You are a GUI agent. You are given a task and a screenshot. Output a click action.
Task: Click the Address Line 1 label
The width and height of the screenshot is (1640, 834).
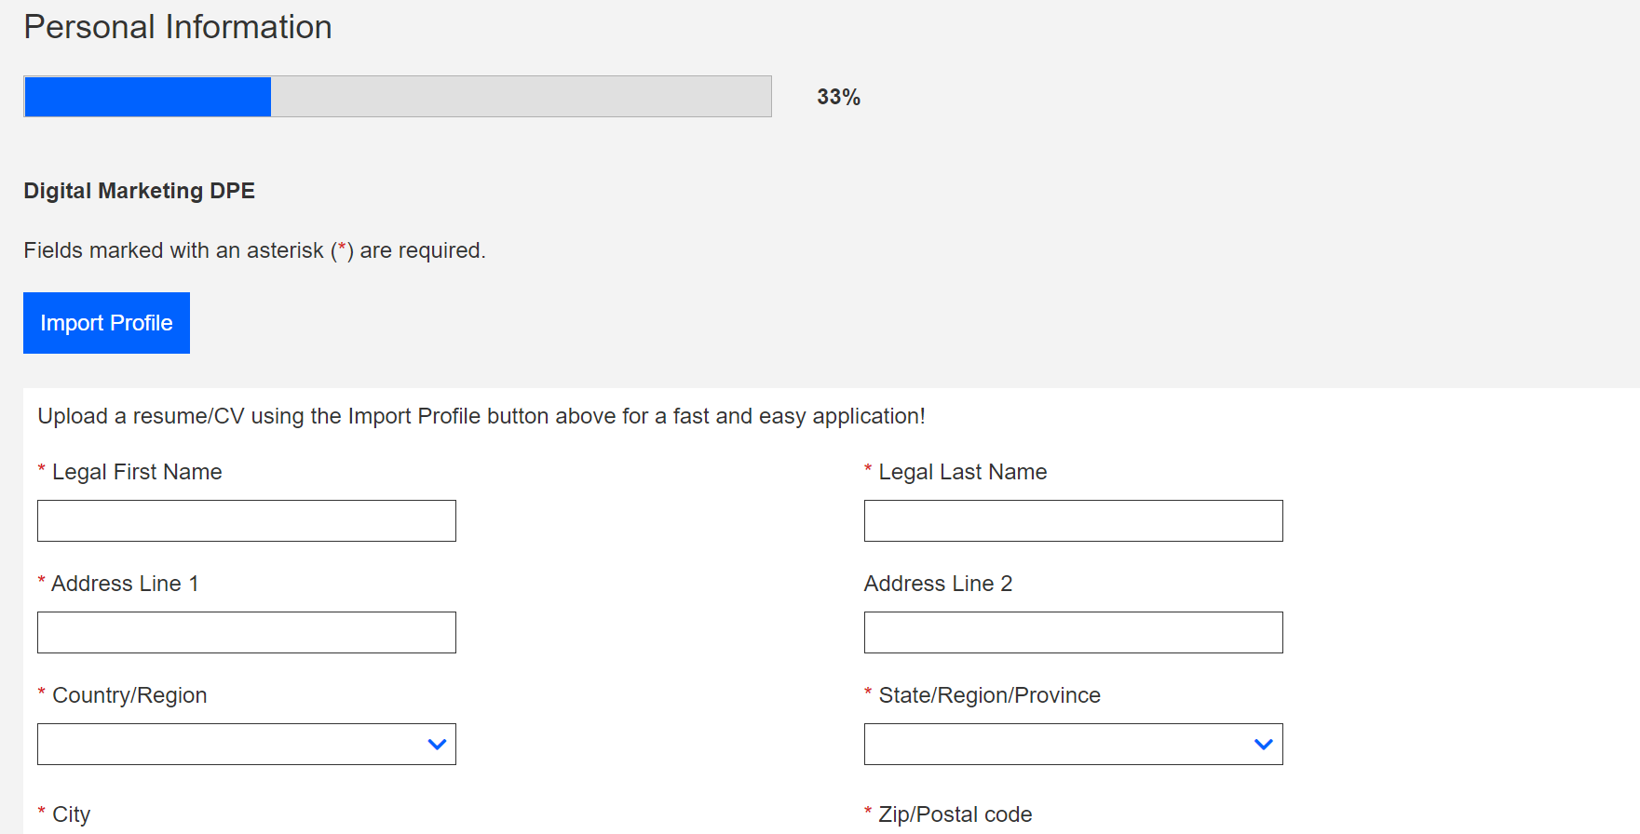click(x=125, y=584)
